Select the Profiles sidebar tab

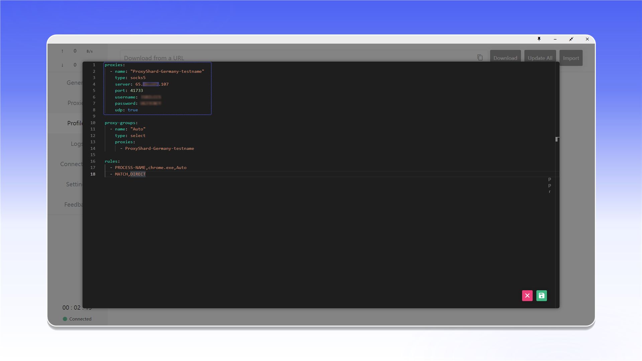pos(75,123)
